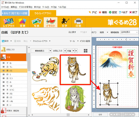Click horizontal scrollbar thumb under thumbnails
This screenshot has height=117, width=139.
[68, 115]
